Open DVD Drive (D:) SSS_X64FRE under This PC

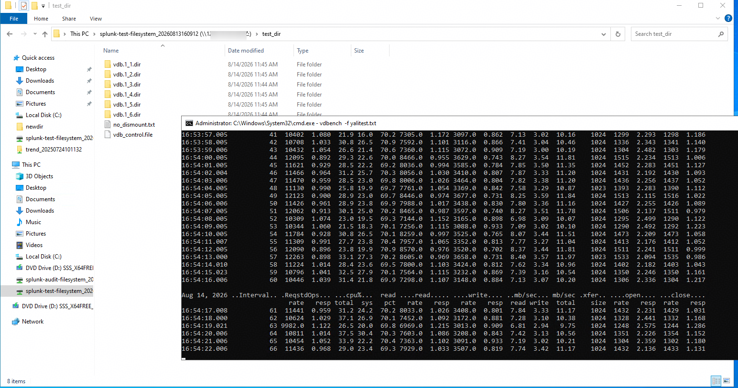[59, 268]
